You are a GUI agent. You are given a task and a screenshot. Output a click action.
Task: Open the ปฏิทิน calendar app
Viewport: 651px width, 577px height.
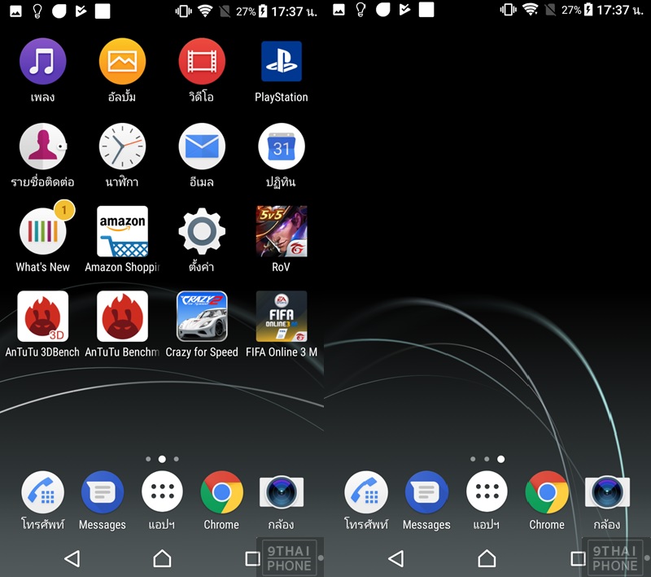click(x=282, y=146)
